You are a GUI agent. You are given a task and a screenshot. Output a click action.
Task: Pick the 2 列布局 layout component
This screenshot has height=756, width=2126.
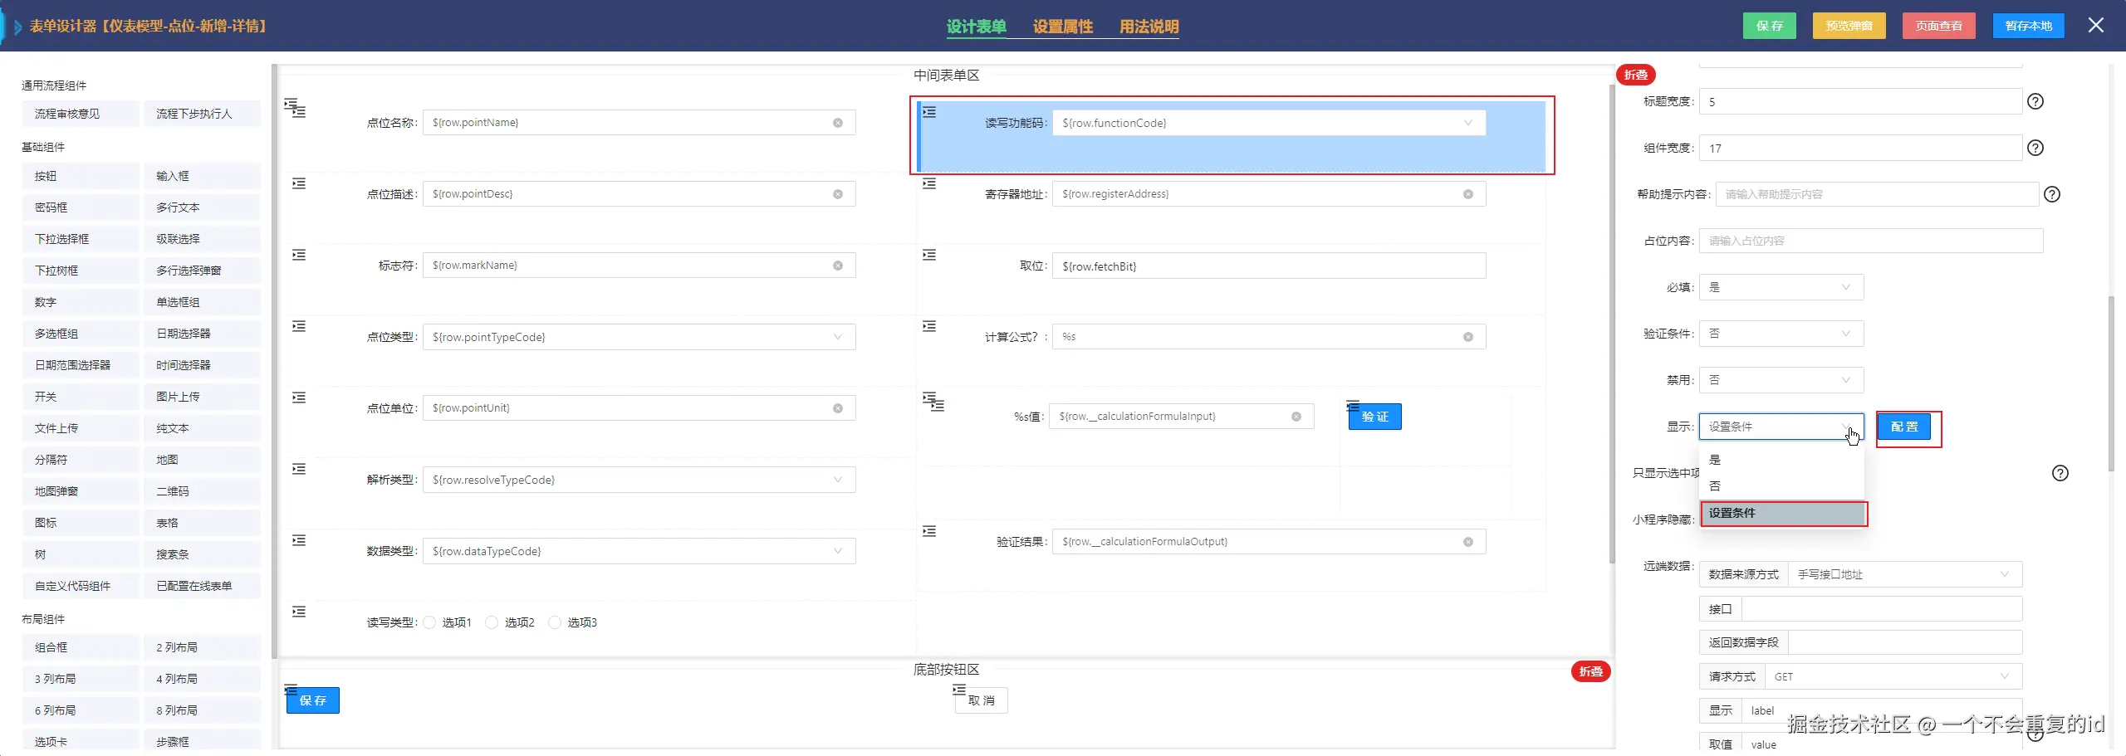202,647
